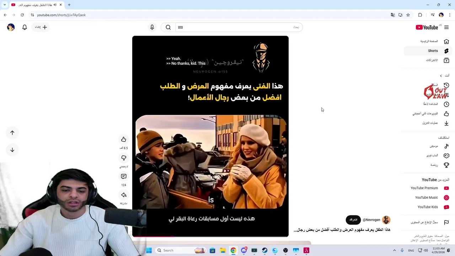Open the Create button with plus
This screenshot has height=256, width=455.
click(x=41, y=27)
